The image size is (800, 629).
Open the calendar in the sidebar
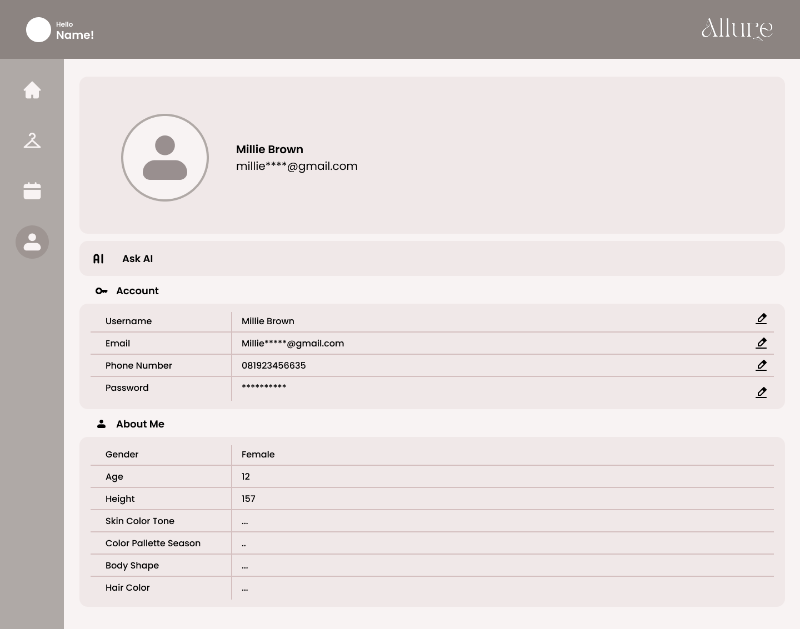(x=32, y=191)
